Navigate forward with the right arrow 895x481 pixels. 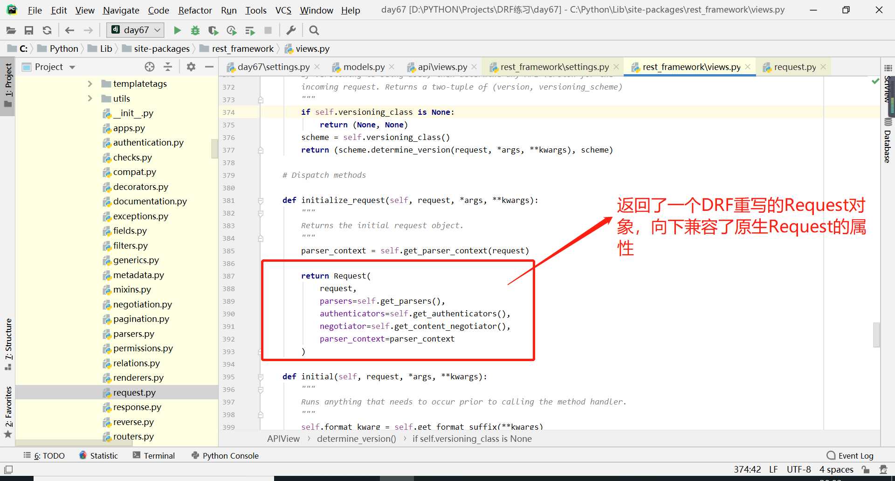88,30
